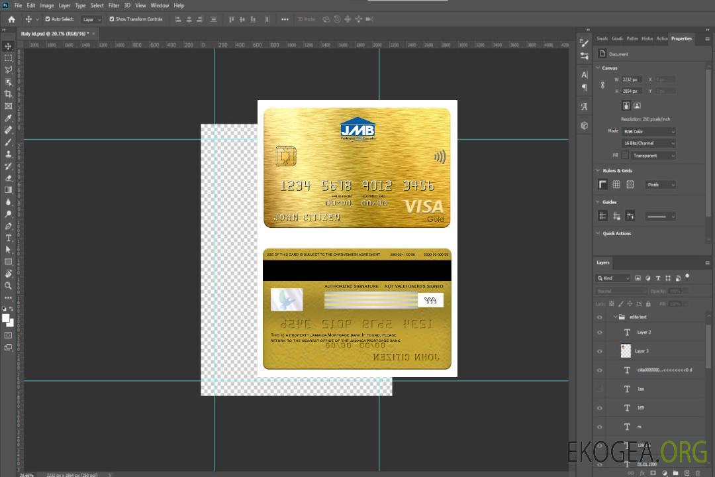
Task: Open the Layers panel menu button
Action: pyautogui.click(x=707, y=263)
